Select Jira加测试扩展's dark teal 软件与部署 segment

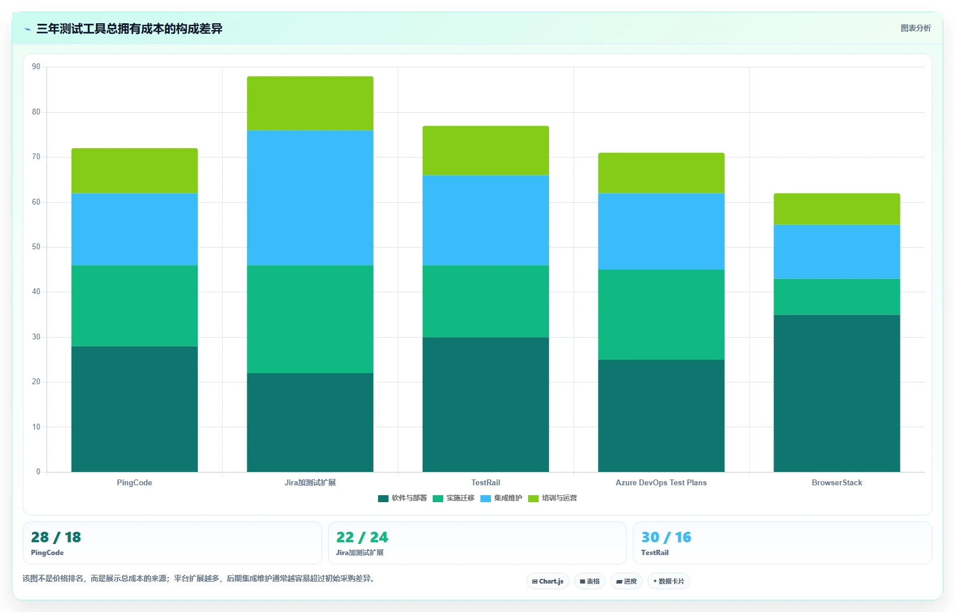(310, 423)
